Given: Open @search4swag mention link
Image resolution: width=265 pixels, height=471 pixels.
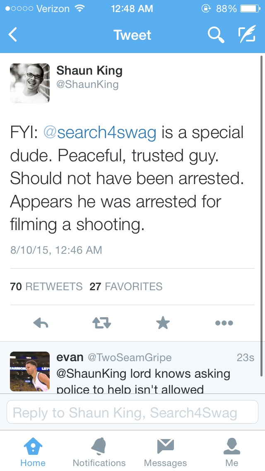Looking at the screenshot, I should pos(100,133).
